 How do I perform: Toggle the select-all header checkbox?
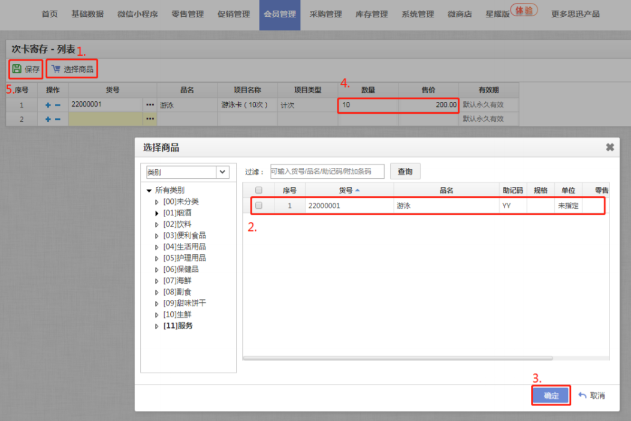pos(259,190)
